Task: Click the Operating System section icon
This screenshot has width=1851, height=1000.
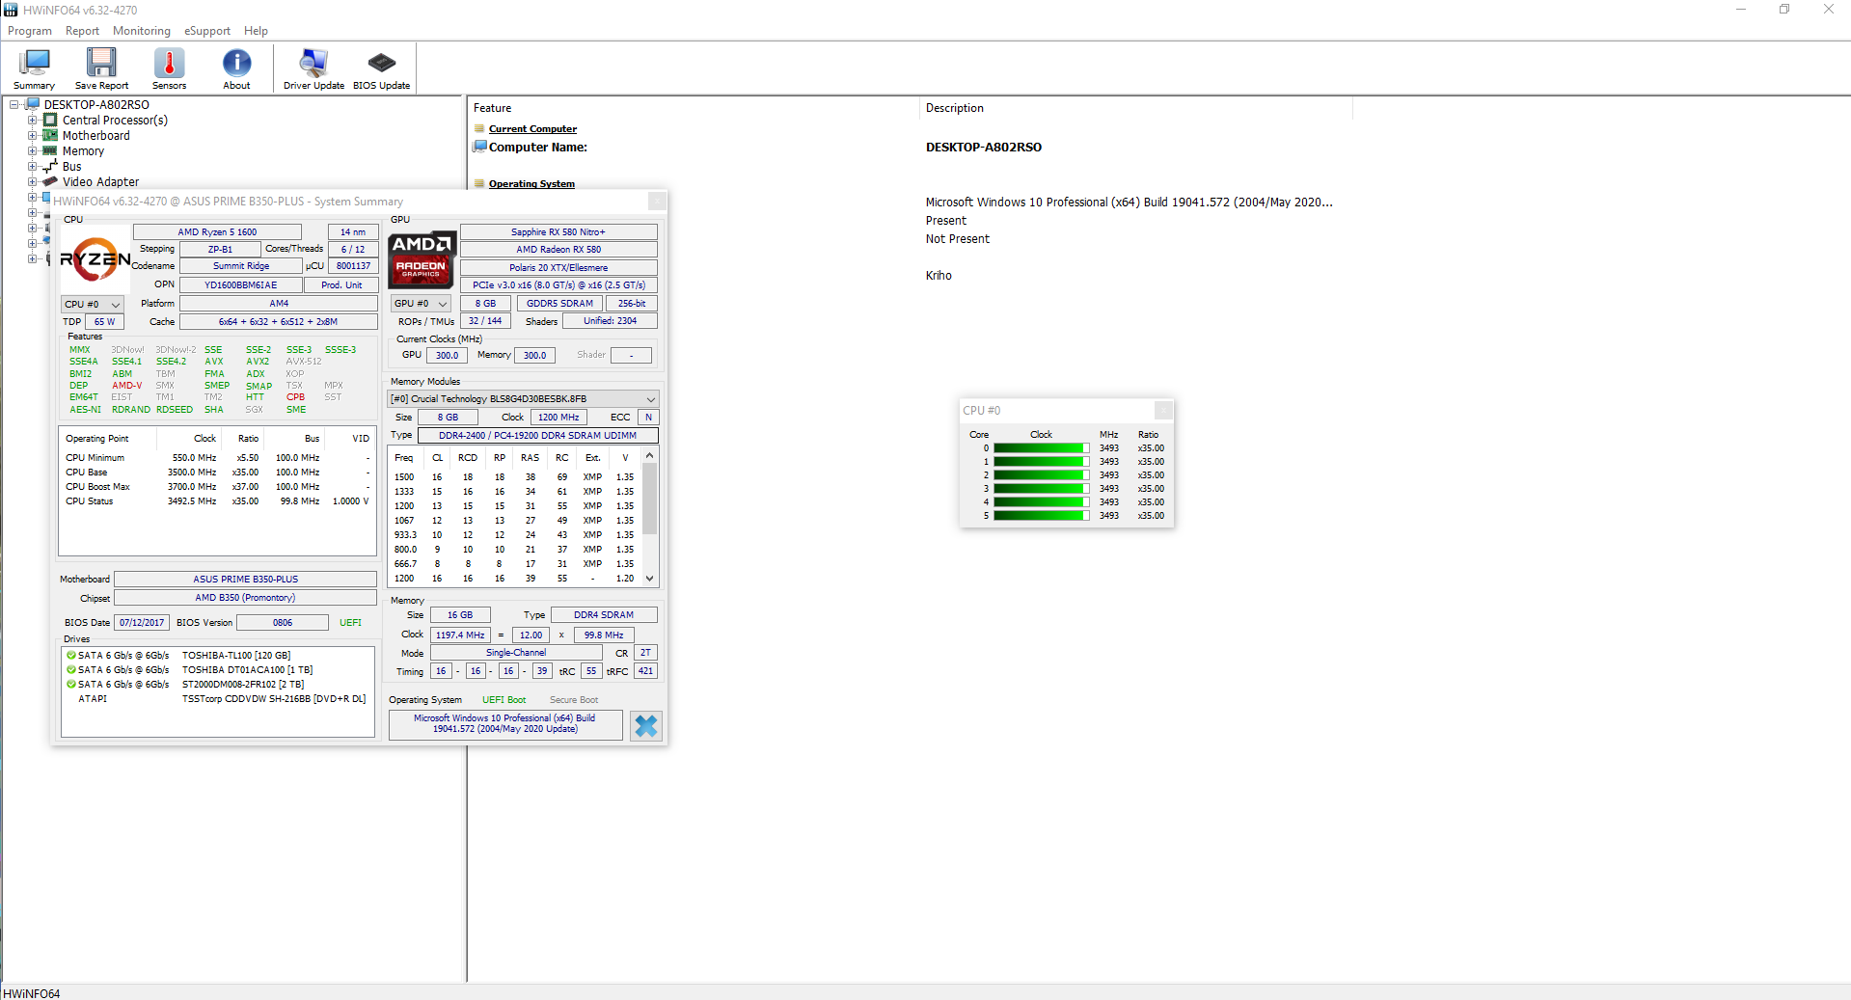Action: [x=479, y=183]
